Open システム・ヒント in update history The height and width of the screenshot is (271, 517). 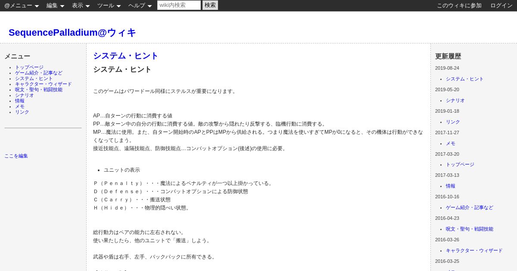465,79
